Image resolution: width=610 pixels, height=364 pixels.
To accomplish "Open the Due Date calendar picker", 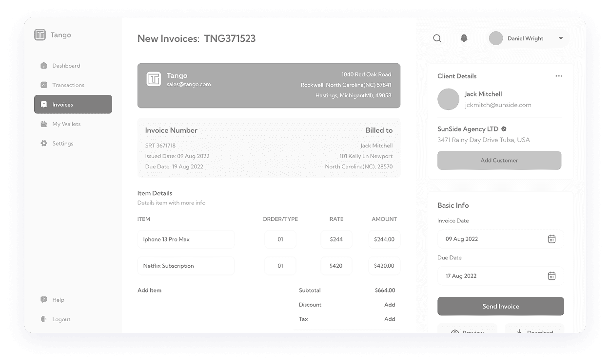I will pyautogui.click(x=551, y=276).
